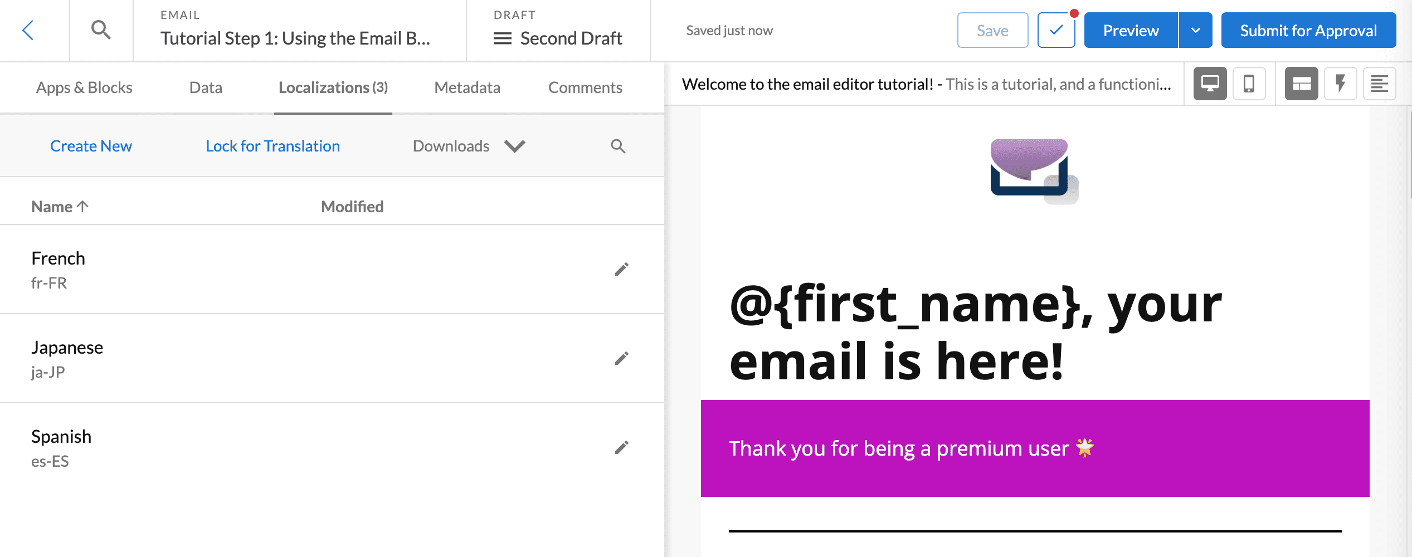1412x557 pixels.
Task: Toggle the Name column sort order
Action: coord(60,206)
